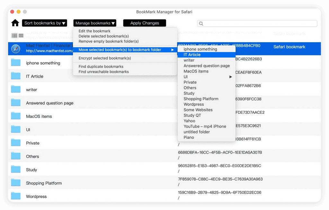329x210 pixels.
Task: Select iphone something in submenu
Action: [207, 49]
